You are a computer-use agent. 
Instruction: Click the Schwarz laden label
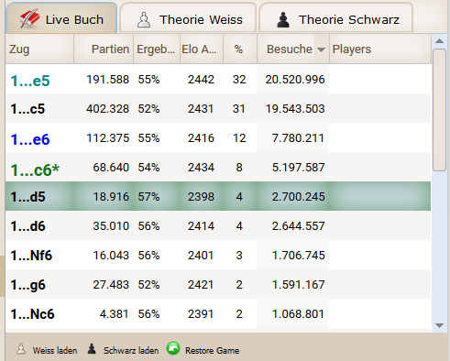click(x=131, y=350)
